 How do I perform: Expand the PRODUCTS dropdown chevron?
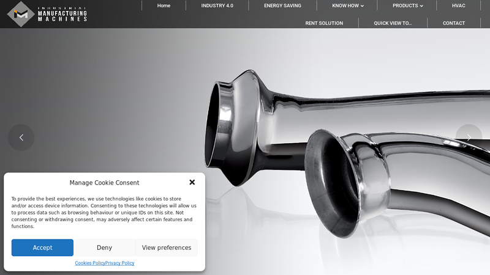pos(421,6)
